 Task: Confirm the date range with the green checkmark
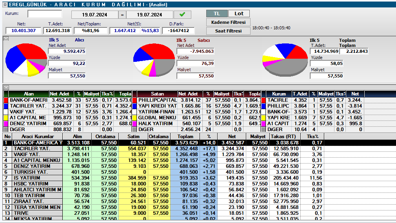tap(182, 14)
